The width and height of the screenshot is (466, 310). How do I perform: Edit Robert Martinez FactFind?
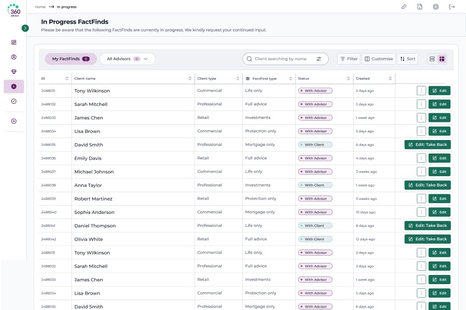pos(439,199)
